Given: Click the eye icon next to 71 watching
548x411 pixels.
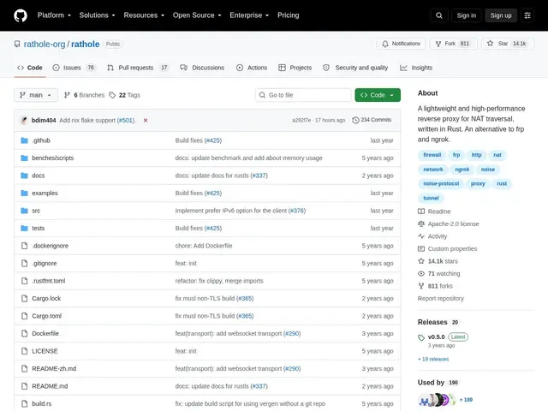Looking at the screenshot, I should tap(421, 274).
